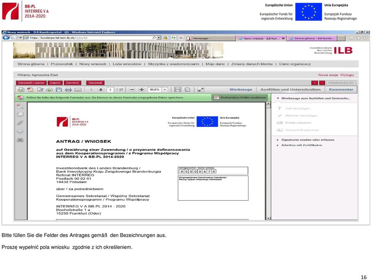Collapse Werkzeuge zum Ausfüllen section
The height and width of the screenshot is (280, 371).
(x=313, y=98)
